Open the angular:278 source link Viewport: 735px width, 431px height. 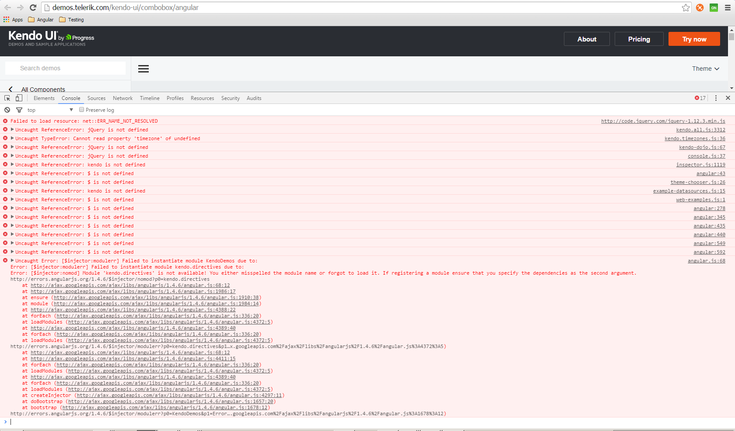[710, 208]
